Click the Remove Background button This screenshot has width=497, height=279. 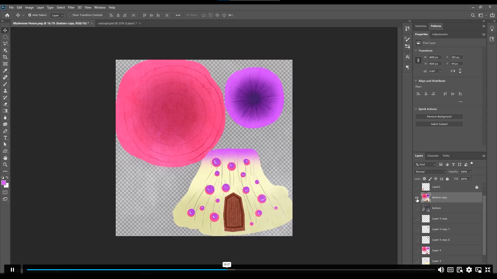click(439, 117)
